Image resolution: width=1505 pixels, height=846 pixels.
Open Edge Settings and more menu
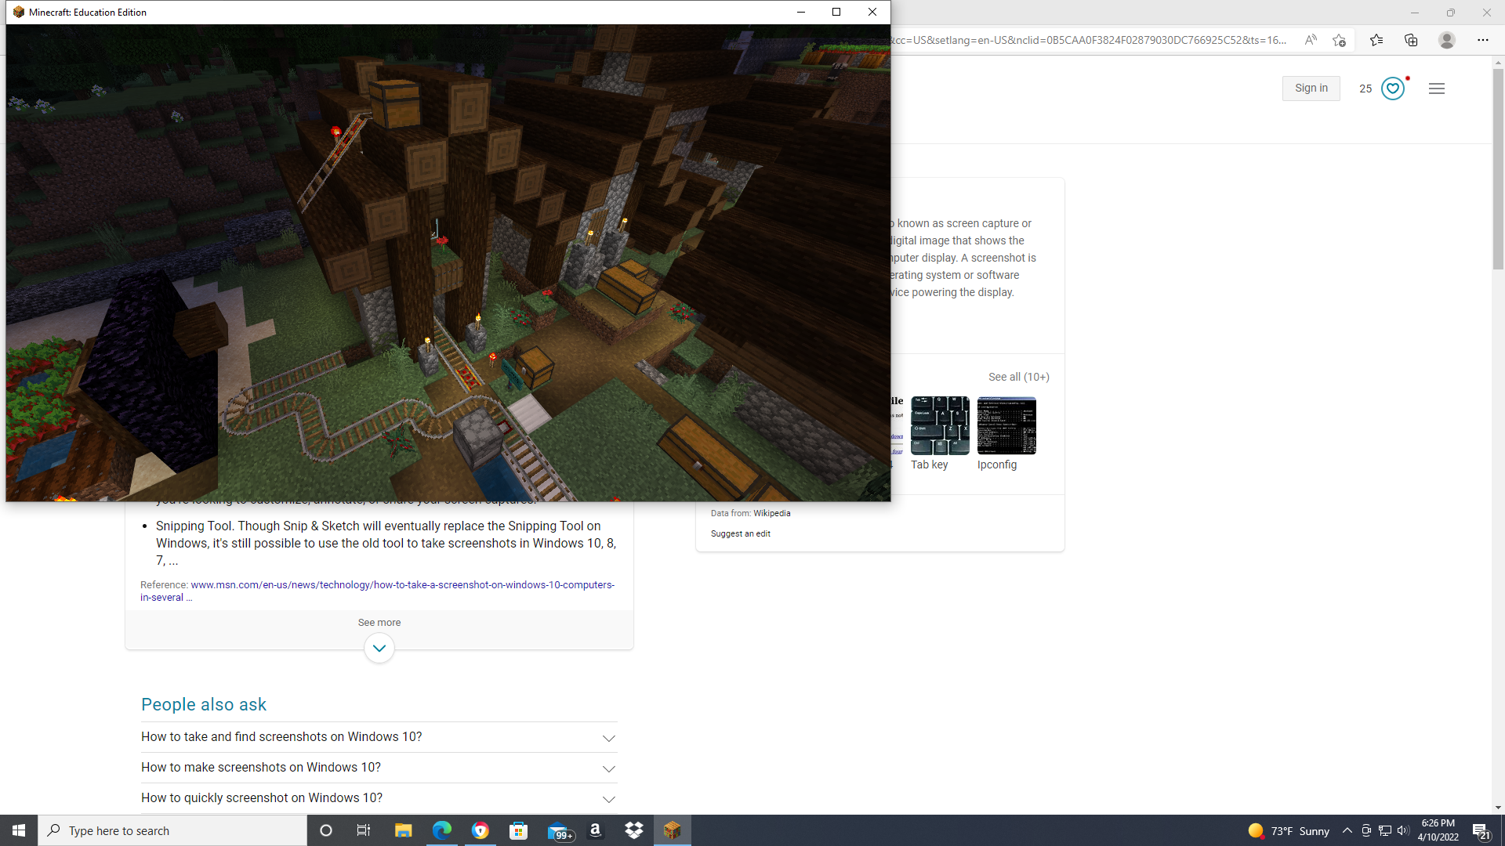click(x=1482, y=40)
